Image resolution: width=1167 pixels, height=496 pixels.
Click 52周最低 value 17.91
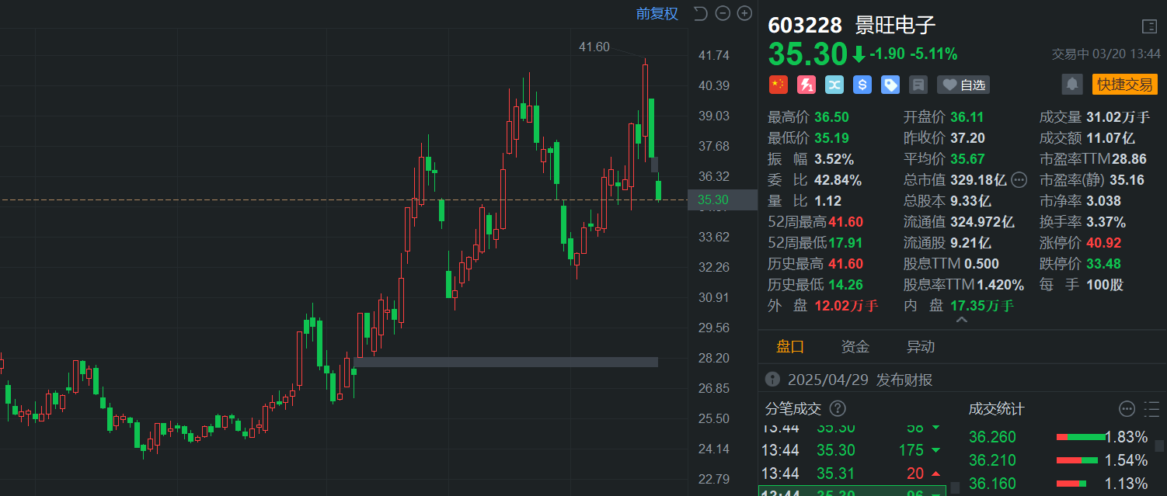(x=845, y=243)
